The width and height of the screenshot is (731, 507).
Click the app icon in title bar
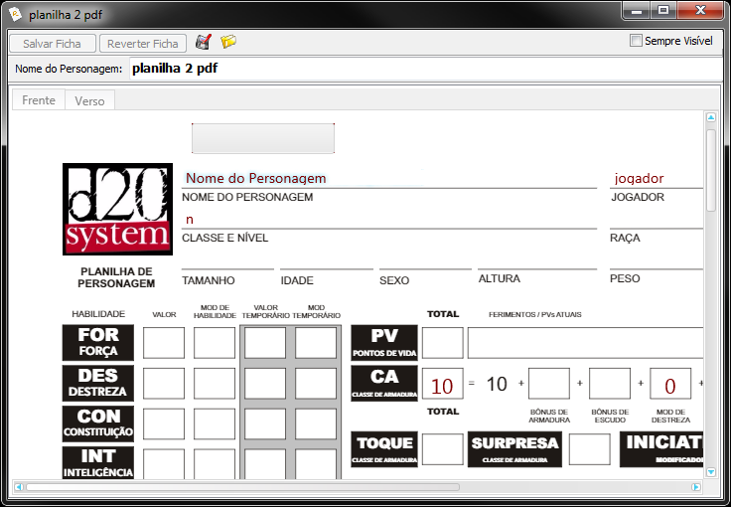(x=15, y=12)
